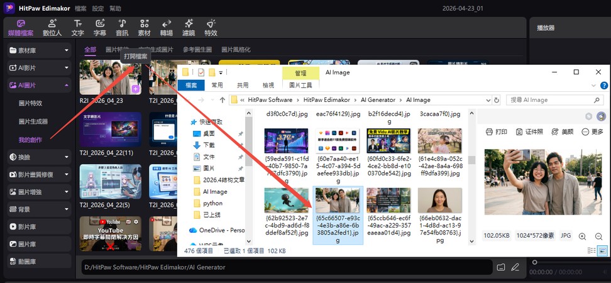The height and width of the screenshot is (283, 611).
Task: Click the 搜尋 AI Image search field
Action: [554, 100]
